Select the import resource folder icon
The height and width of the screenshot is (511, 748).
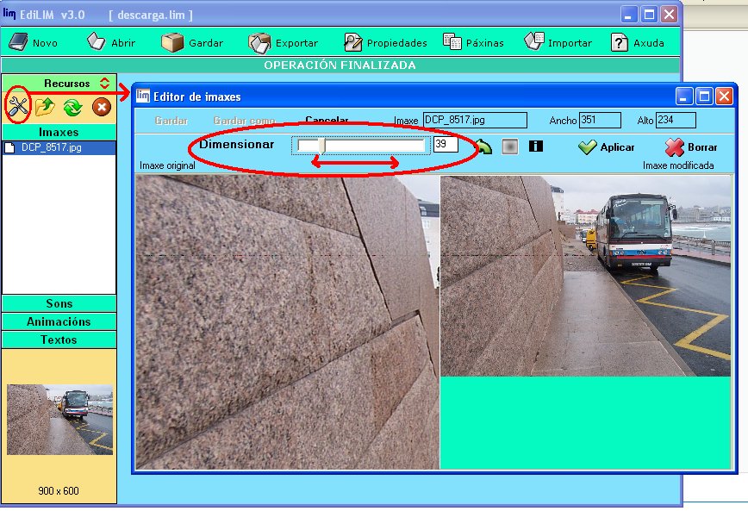45,106
